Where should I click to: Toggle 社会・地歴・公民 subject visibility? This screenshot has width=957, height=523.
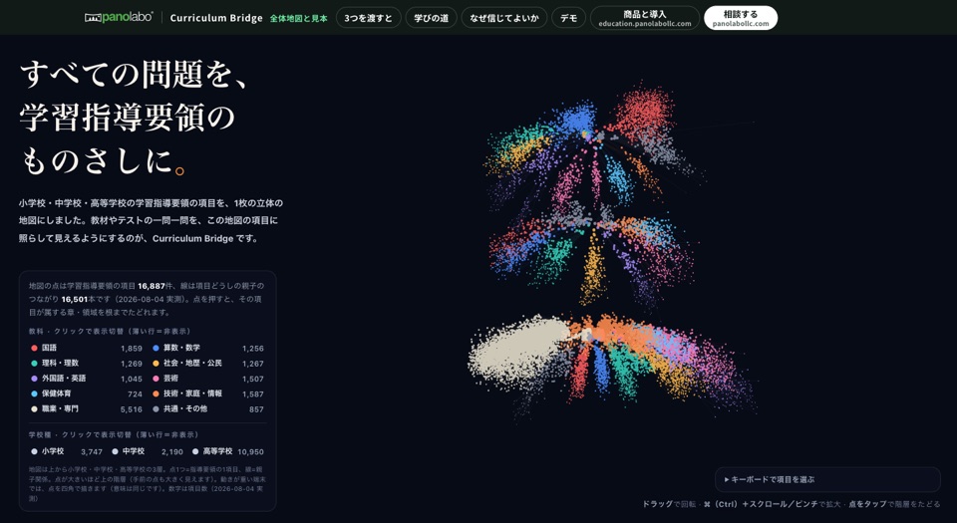[208, 364]
